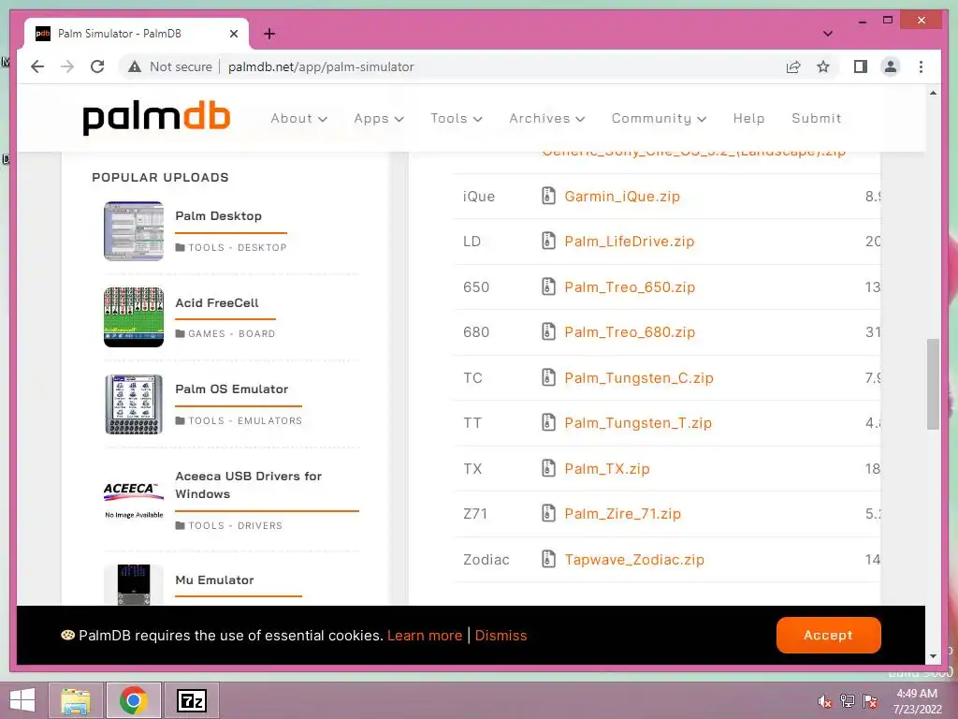
Task: Open the Help page
Action: (748, 118)
